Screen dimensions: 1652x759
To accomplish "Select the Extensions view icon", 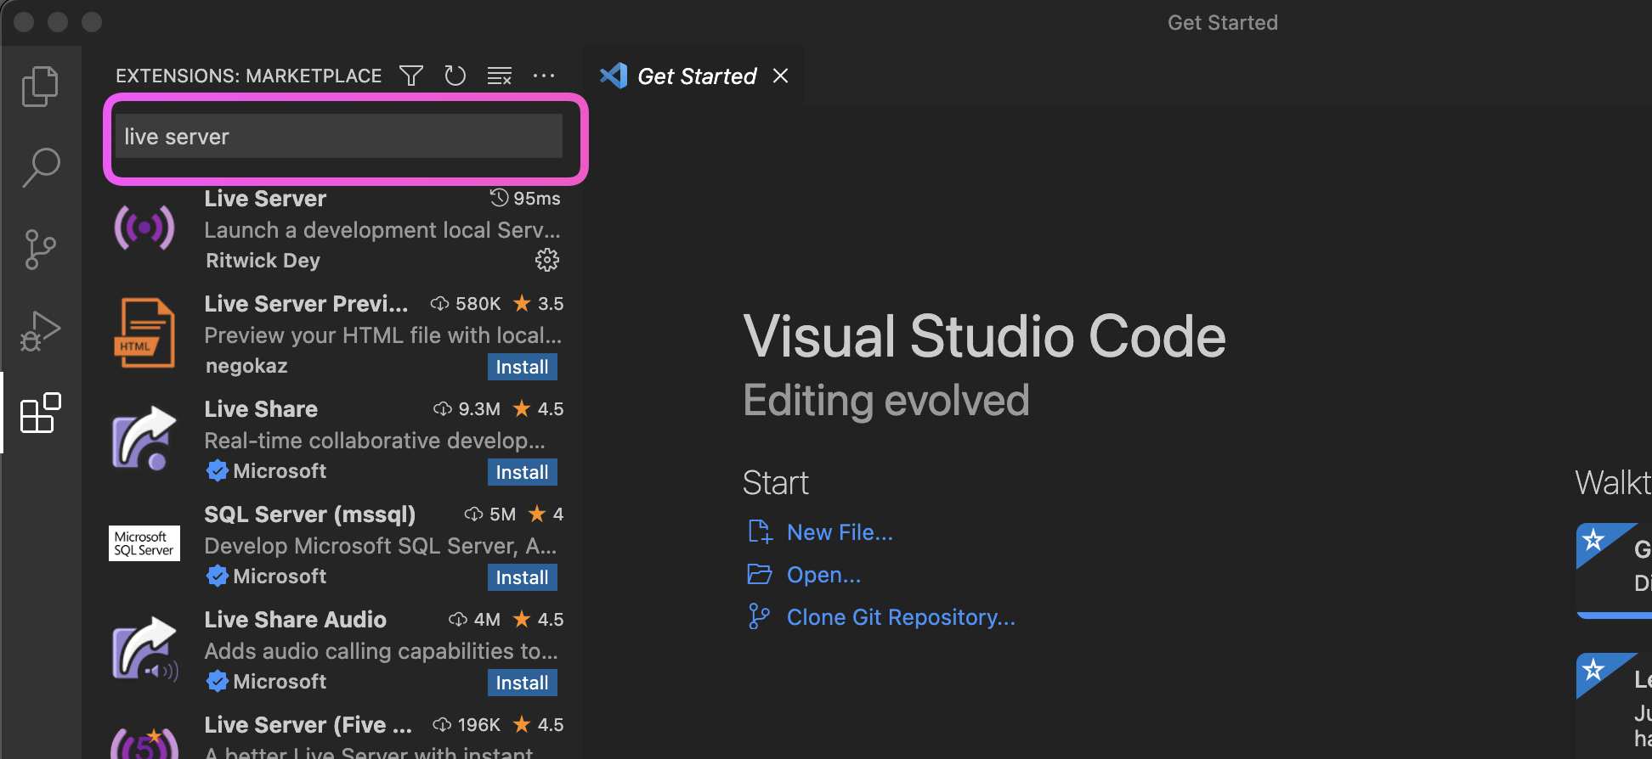I will pos(40,413).
